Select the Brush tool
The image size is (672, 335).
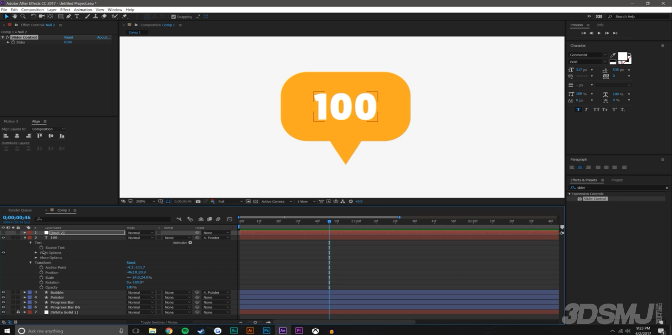coord(87,16)
